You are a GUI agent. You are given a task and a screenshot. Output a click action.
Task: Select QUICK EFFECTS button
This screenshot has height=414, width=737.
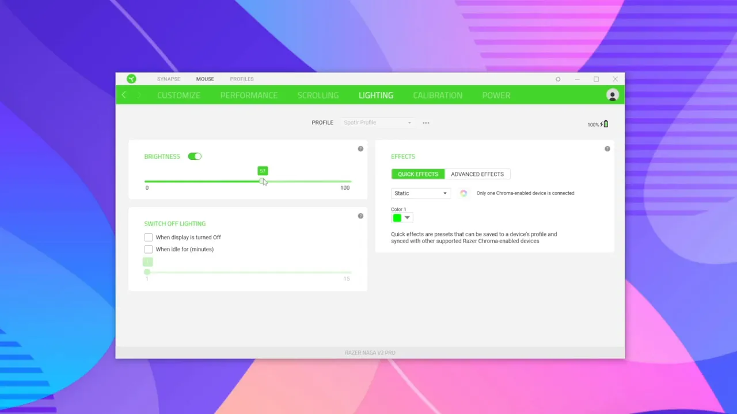point(418,174)
